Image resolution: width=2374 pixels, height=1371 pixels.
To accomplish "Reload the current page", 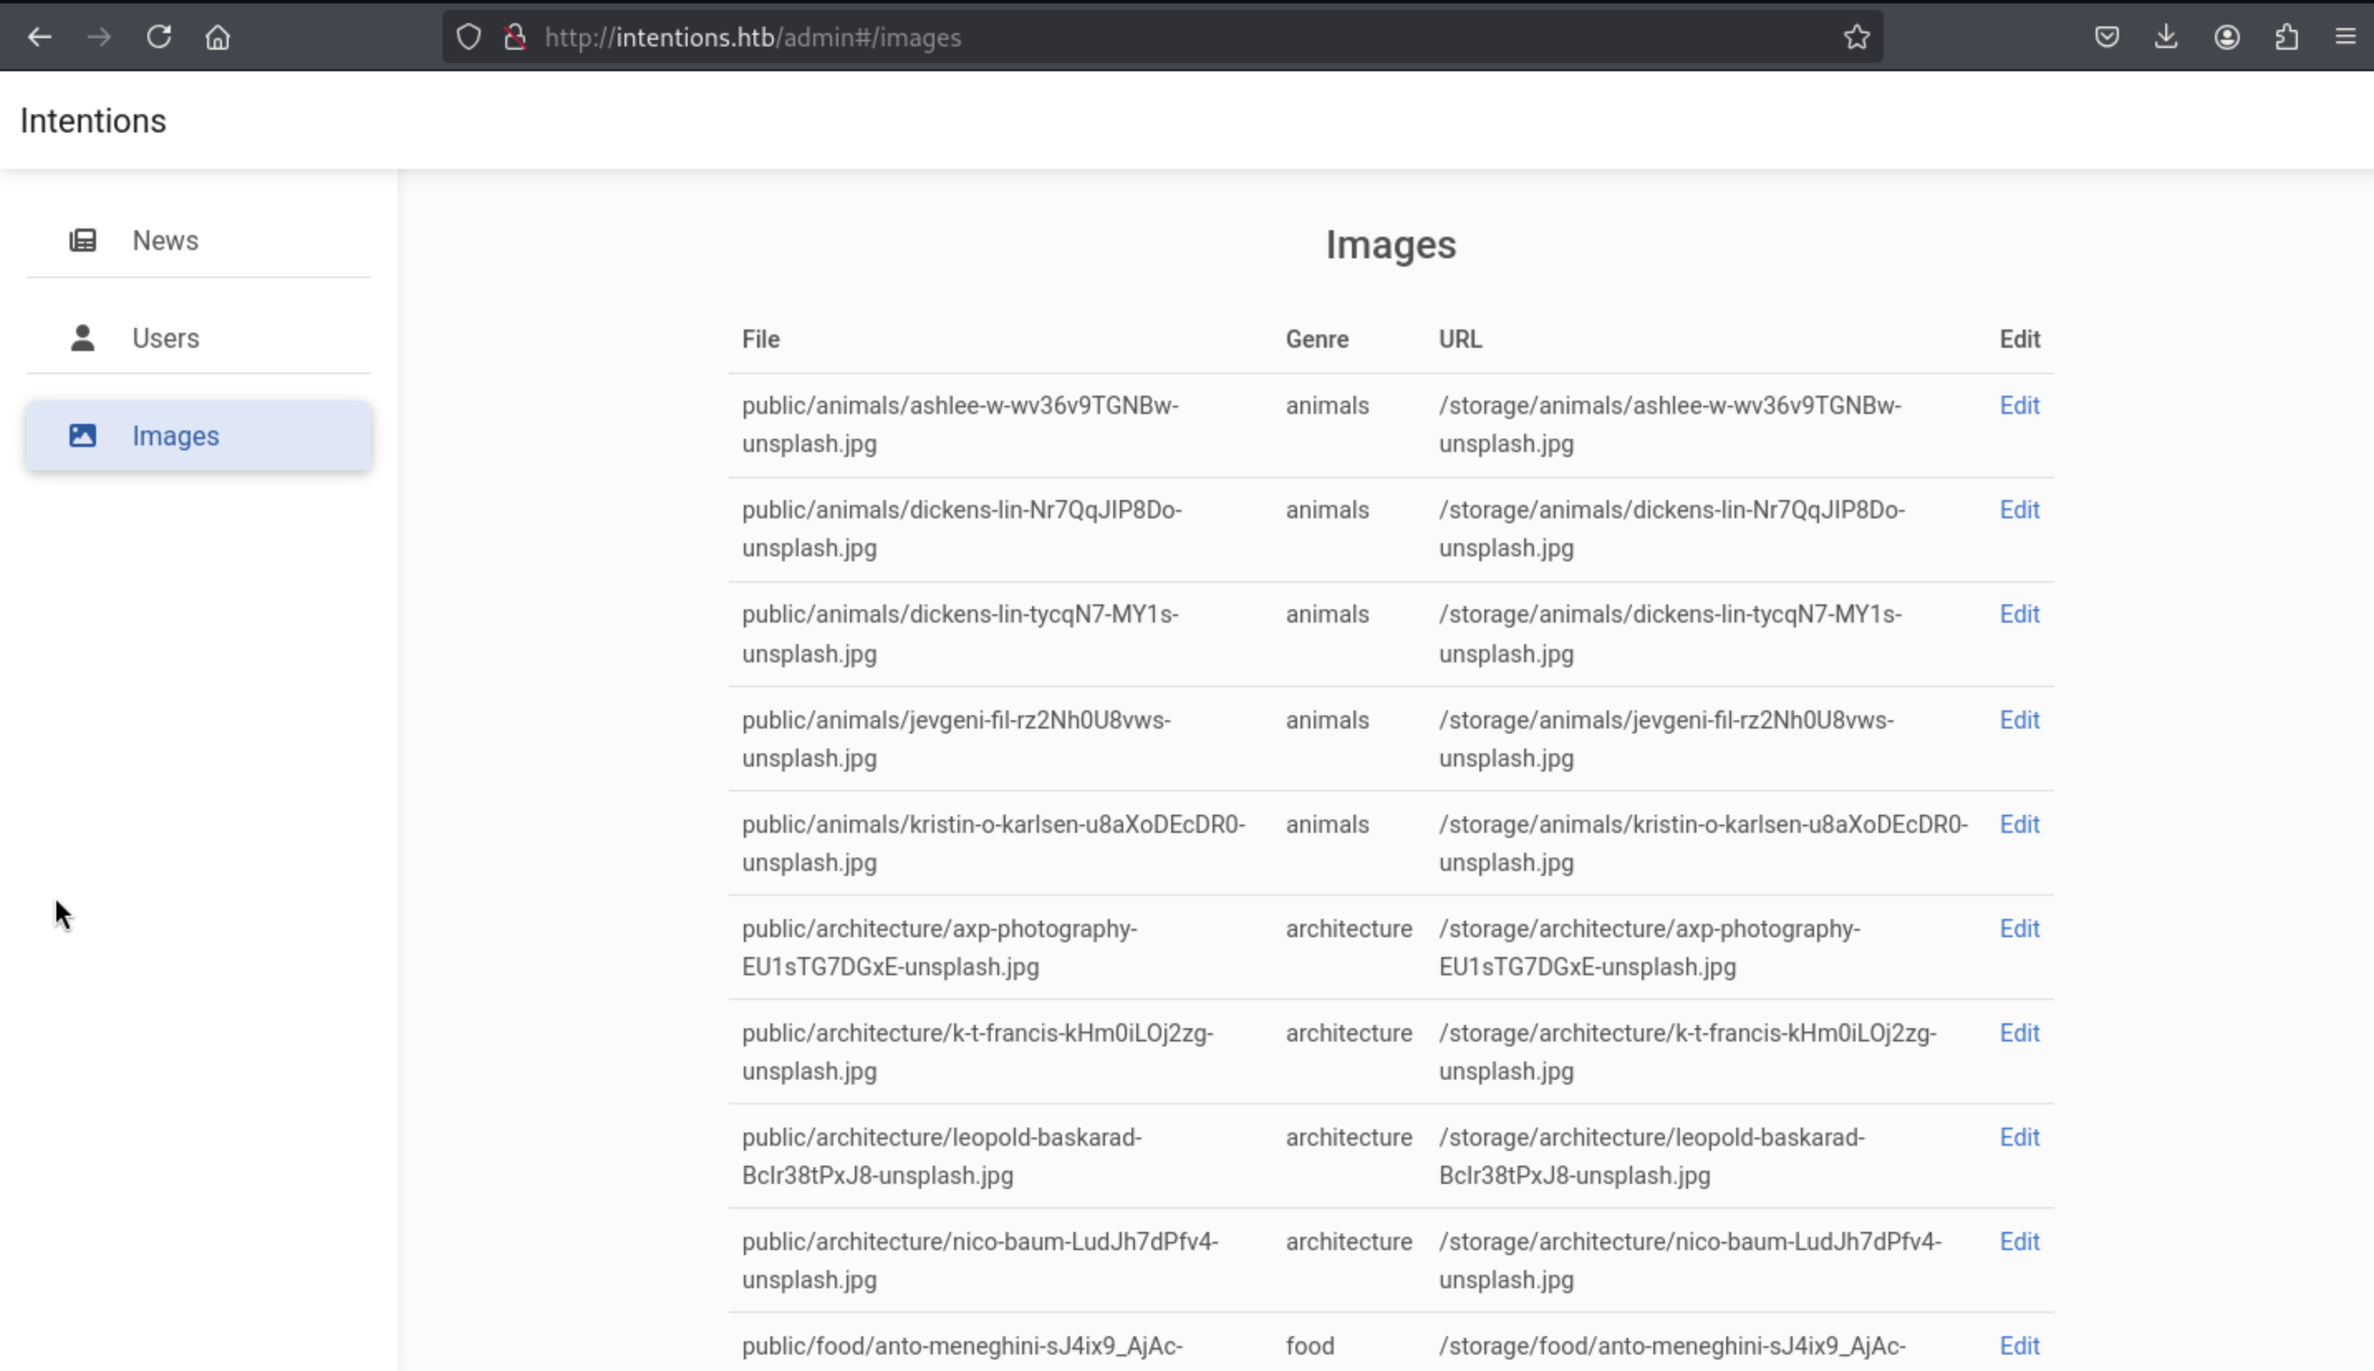I will 158,36.
